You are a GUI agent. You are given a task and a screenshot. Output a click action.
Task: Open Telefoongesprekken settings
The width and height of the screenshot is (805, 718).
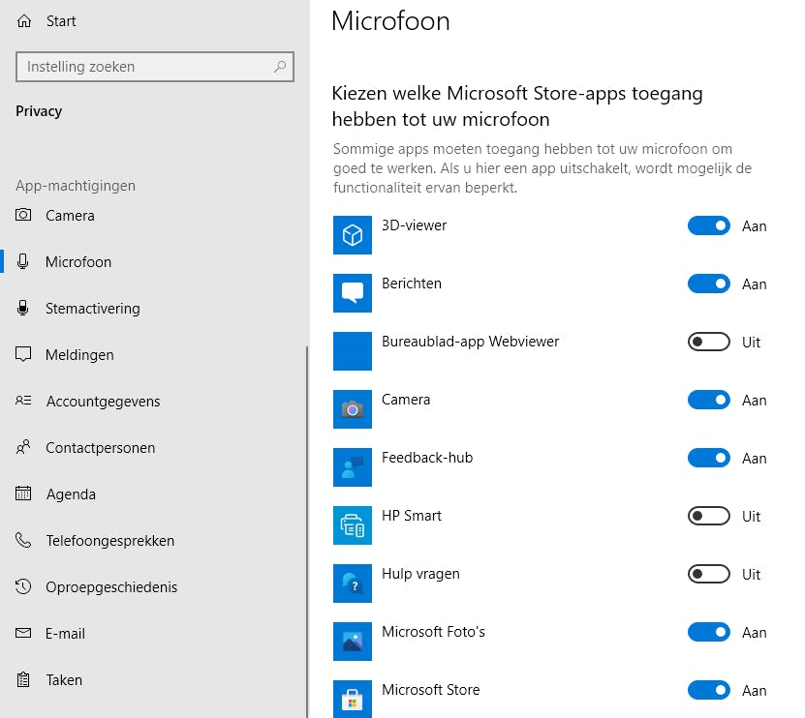[153, 540]
